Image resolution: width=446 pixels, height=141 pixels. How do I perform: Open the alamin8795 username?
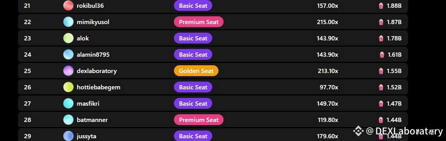point(93,54)
